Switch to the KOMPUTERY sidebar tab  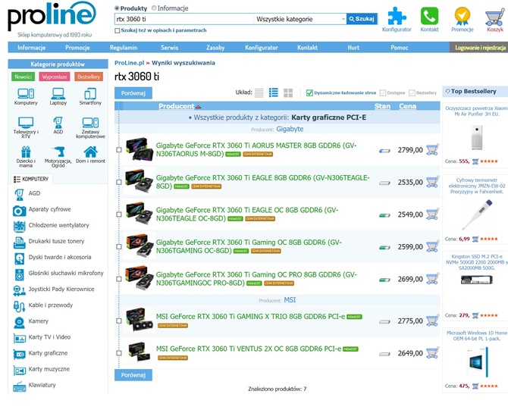[31, 179]
